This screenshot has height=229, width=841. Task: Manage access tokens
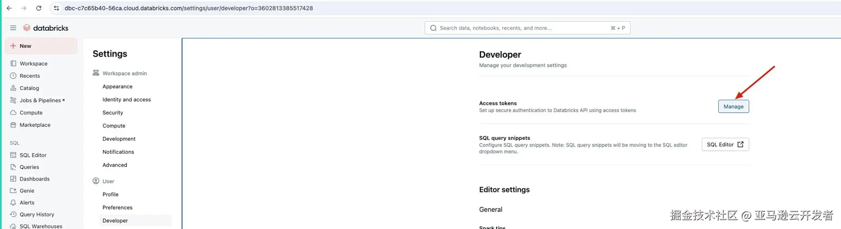[x=733, y=106]
